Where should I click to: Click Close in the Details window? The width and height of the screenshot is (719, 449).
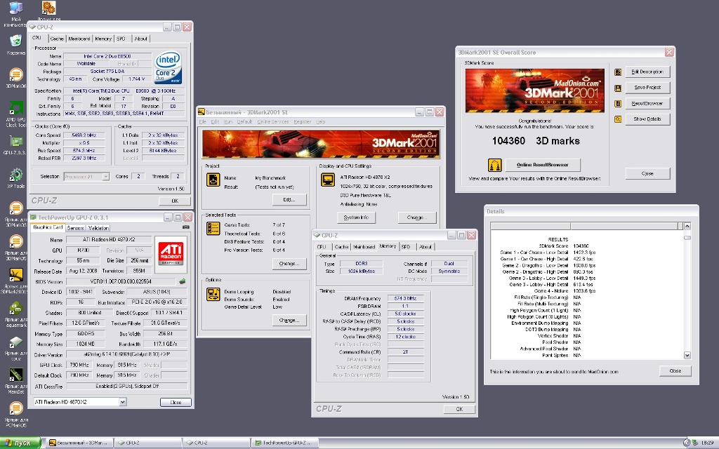coord(675,370)
